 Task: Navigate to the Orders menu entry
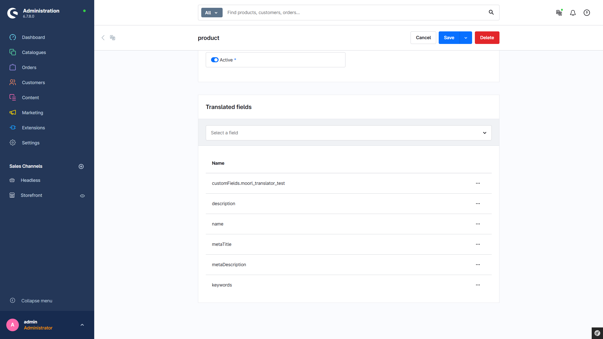(x=29, y=67)
